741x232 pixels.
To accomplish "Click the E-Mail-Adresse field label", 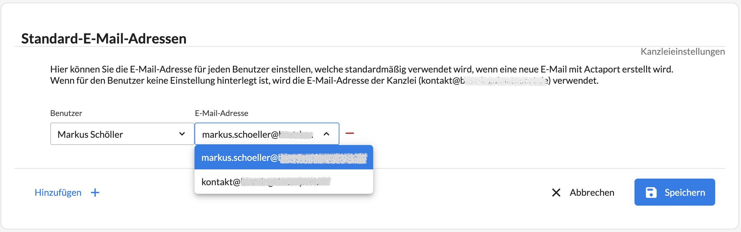I will point(221,113).
